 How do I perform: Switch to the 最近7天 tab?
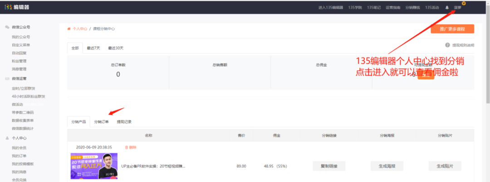(x=93, y=48)
